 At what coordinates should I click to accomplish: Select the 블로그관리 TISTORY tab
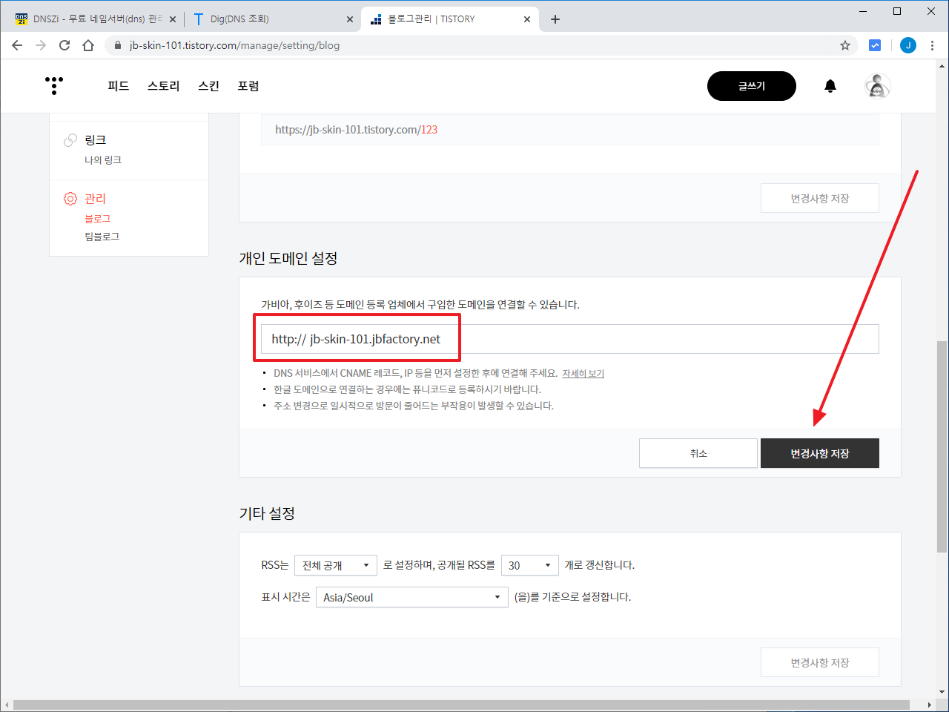tap(449, 19)
